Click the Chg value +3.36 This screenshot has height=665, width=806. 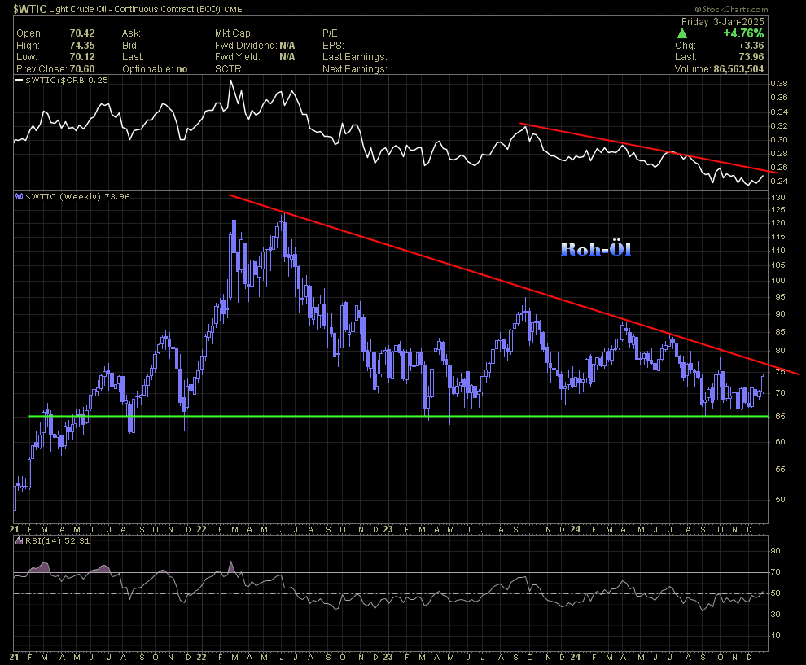point(751,46)
